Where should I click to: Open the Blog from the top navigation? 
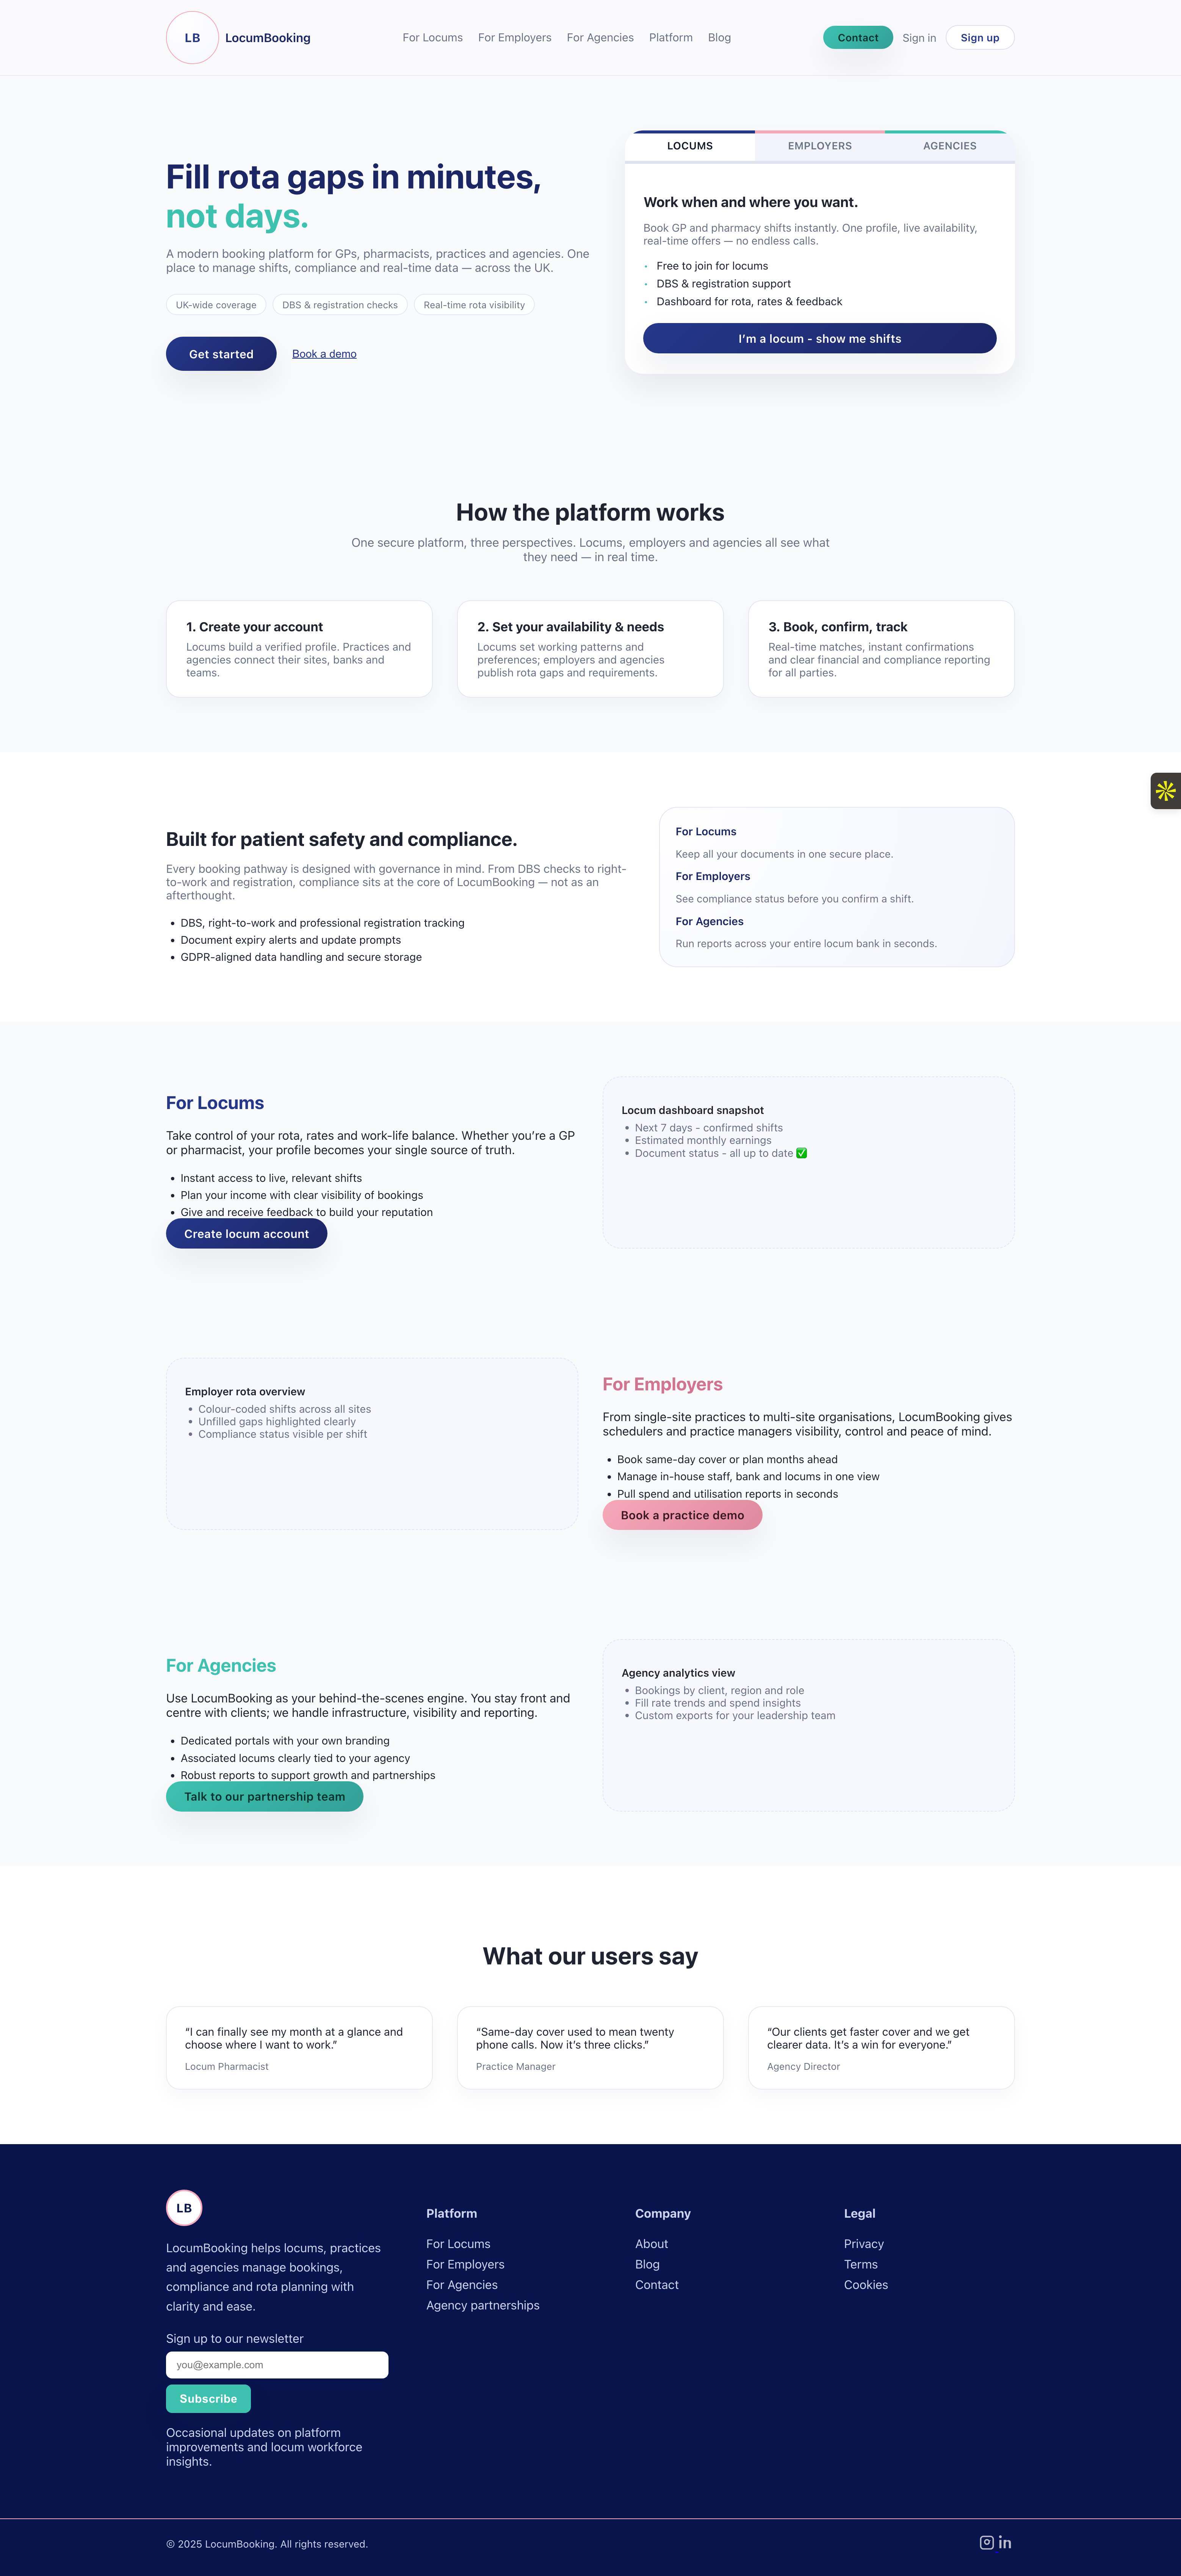point(719,37)
